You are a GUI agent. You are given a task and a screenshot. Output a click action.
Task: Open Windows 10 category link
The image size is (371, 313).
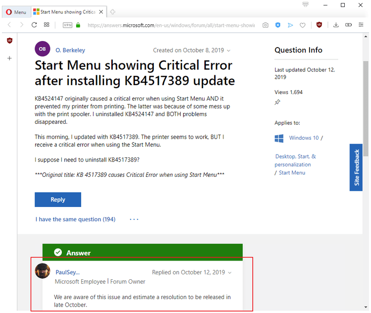click(x=304, y=138)
